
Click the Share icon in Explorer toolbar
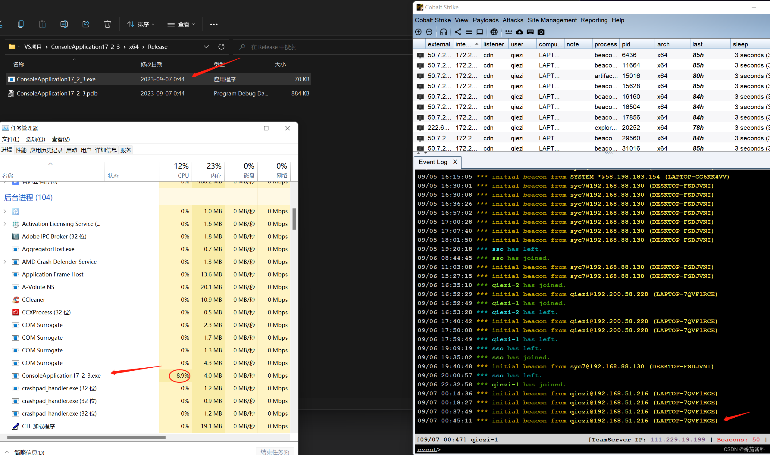click(86, 24)
